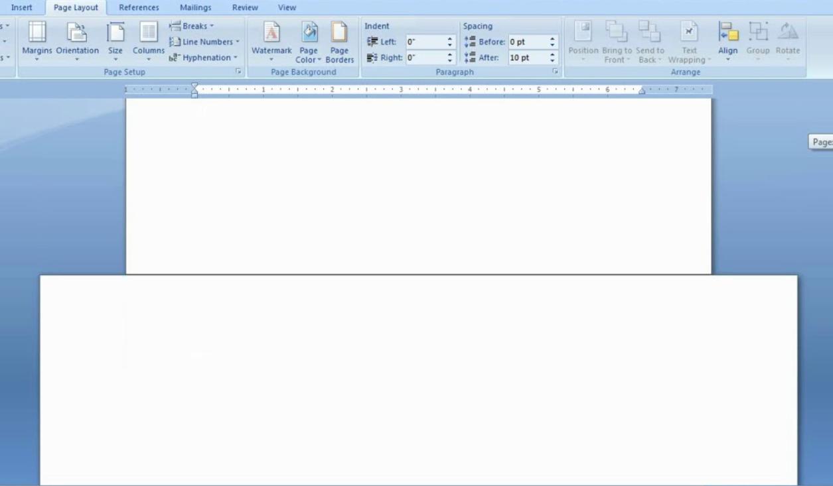Screen dimensions: 833x486
Task: Click the Position icon in Arrange
Action: point(583,41)
